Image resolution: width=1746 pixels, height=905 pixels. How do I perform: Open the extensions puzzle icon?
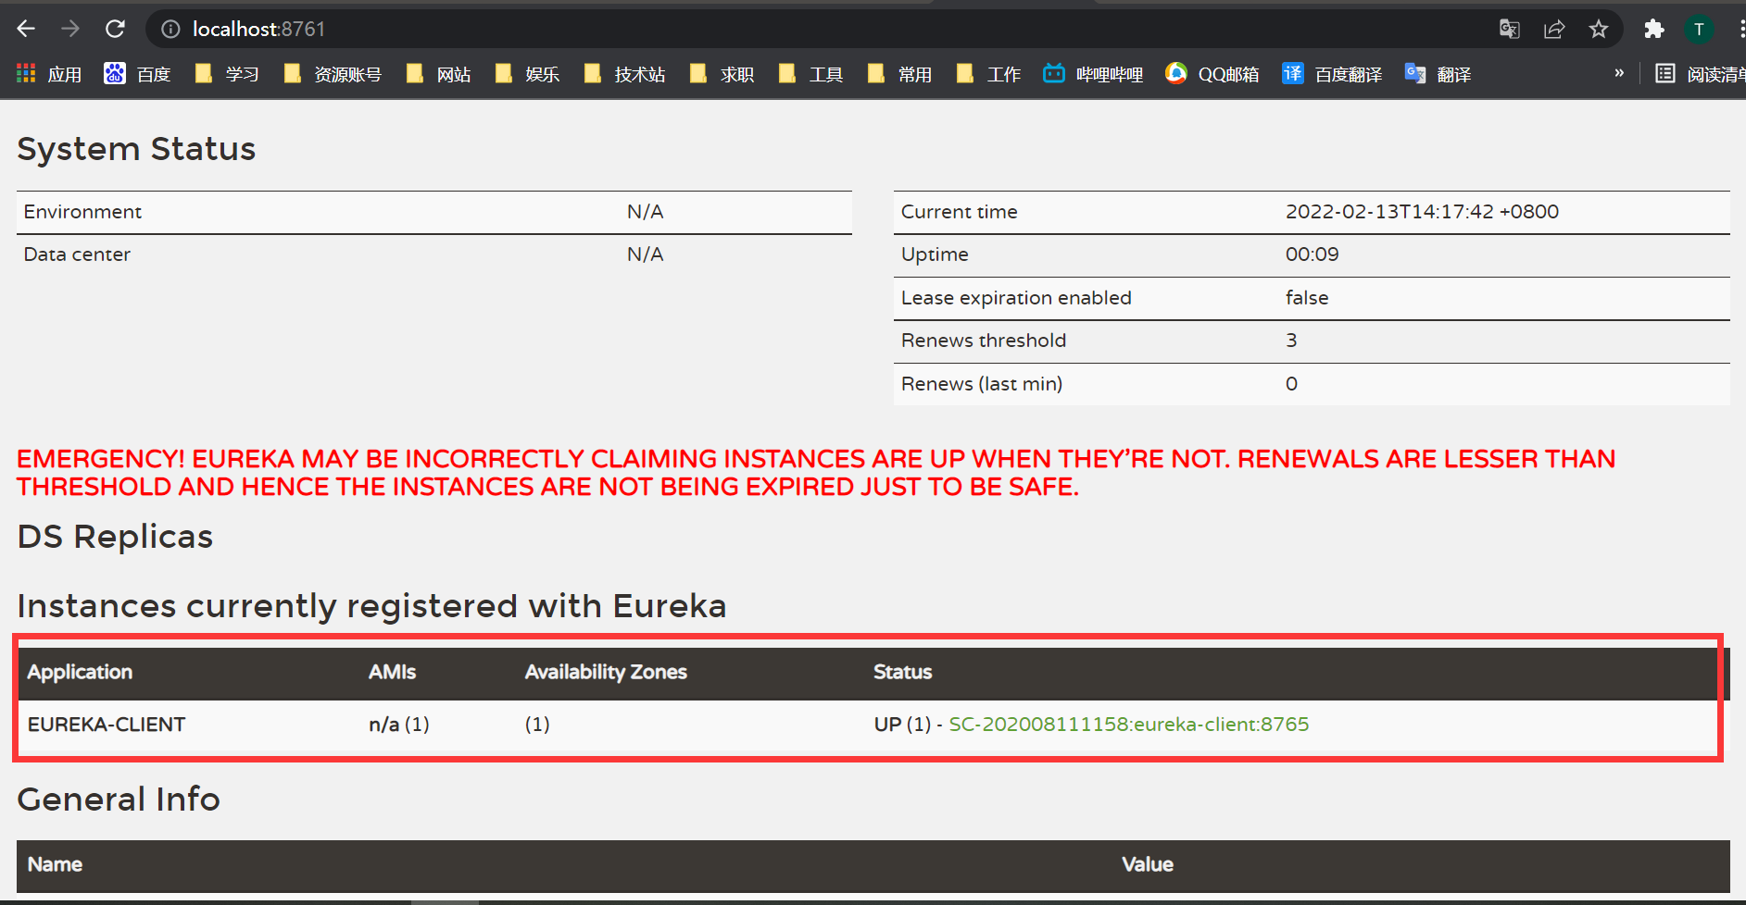tap(1654, 30)
